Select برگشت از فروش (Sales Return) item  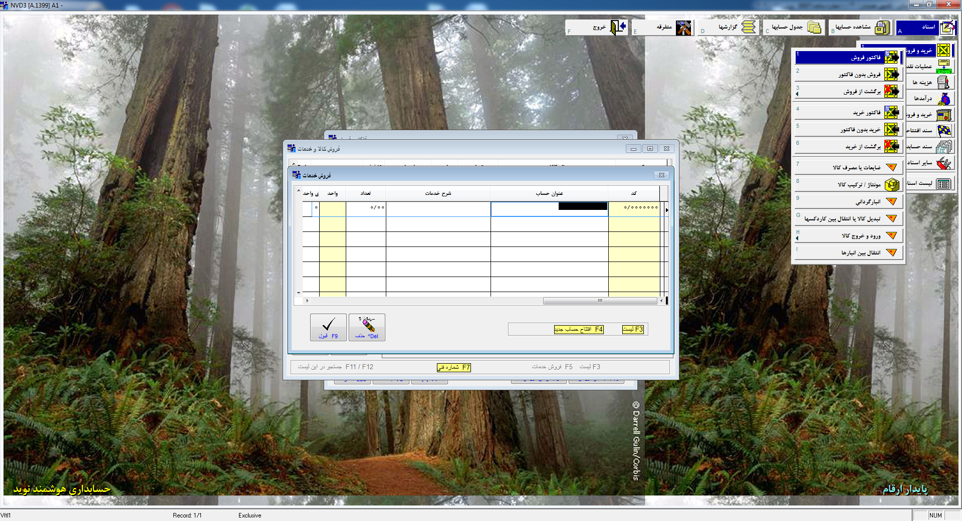tap(849, 92)
